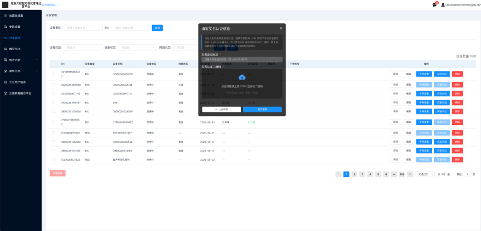Screen dimensions: 481x231
Task: Open 地面站设置 via its gear icon
Action: tap(5, 16)
